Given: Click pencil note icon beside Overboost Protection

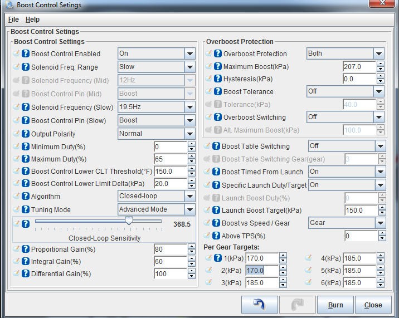Looking at the screenshot, I should (x=208, y=53).
